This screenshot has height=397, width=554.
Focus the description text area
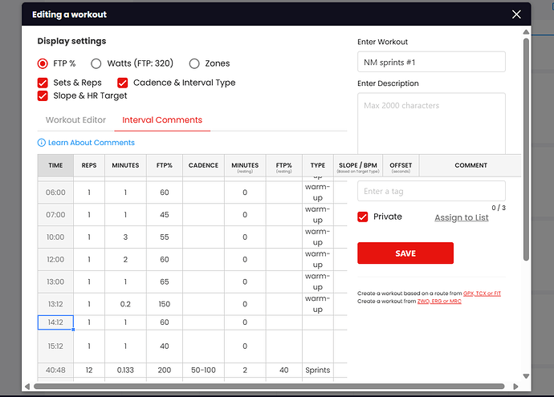430,123
